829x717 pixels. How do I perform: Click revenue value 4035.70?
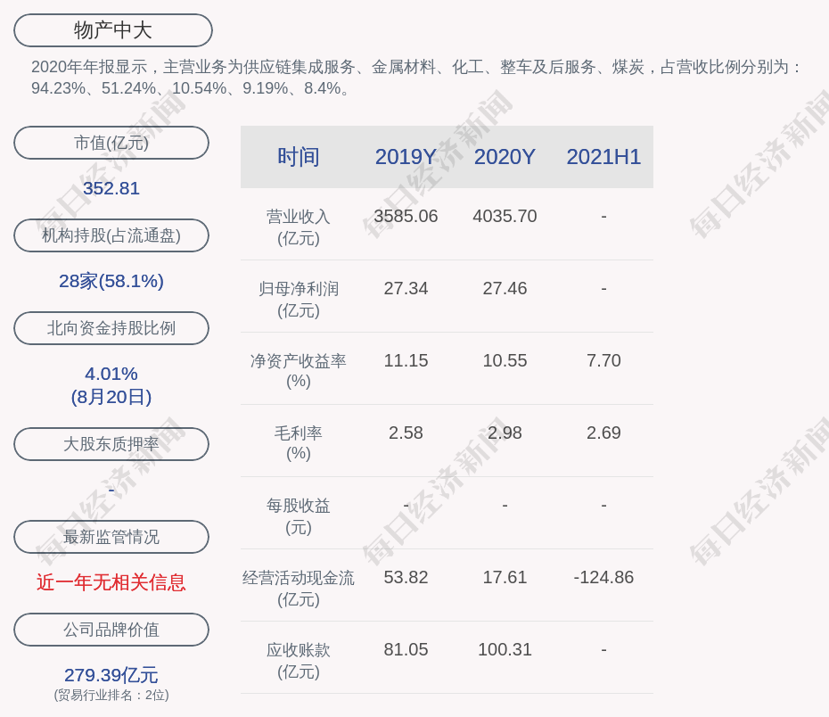505,217
